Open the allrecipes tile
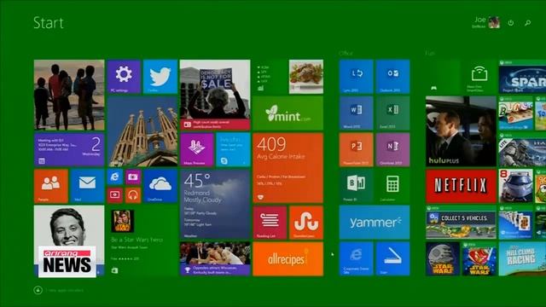 click(288, 258)
